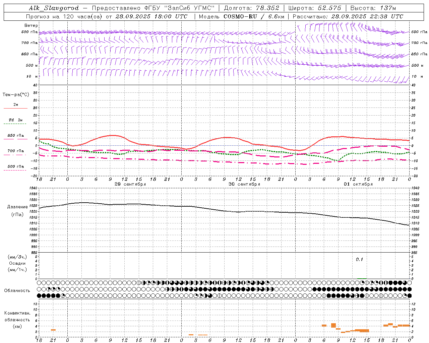This screenshot has width=429, height=343.
Task: Select the longitude value Долгота: 78.352
Action: (x=251, y=8)
